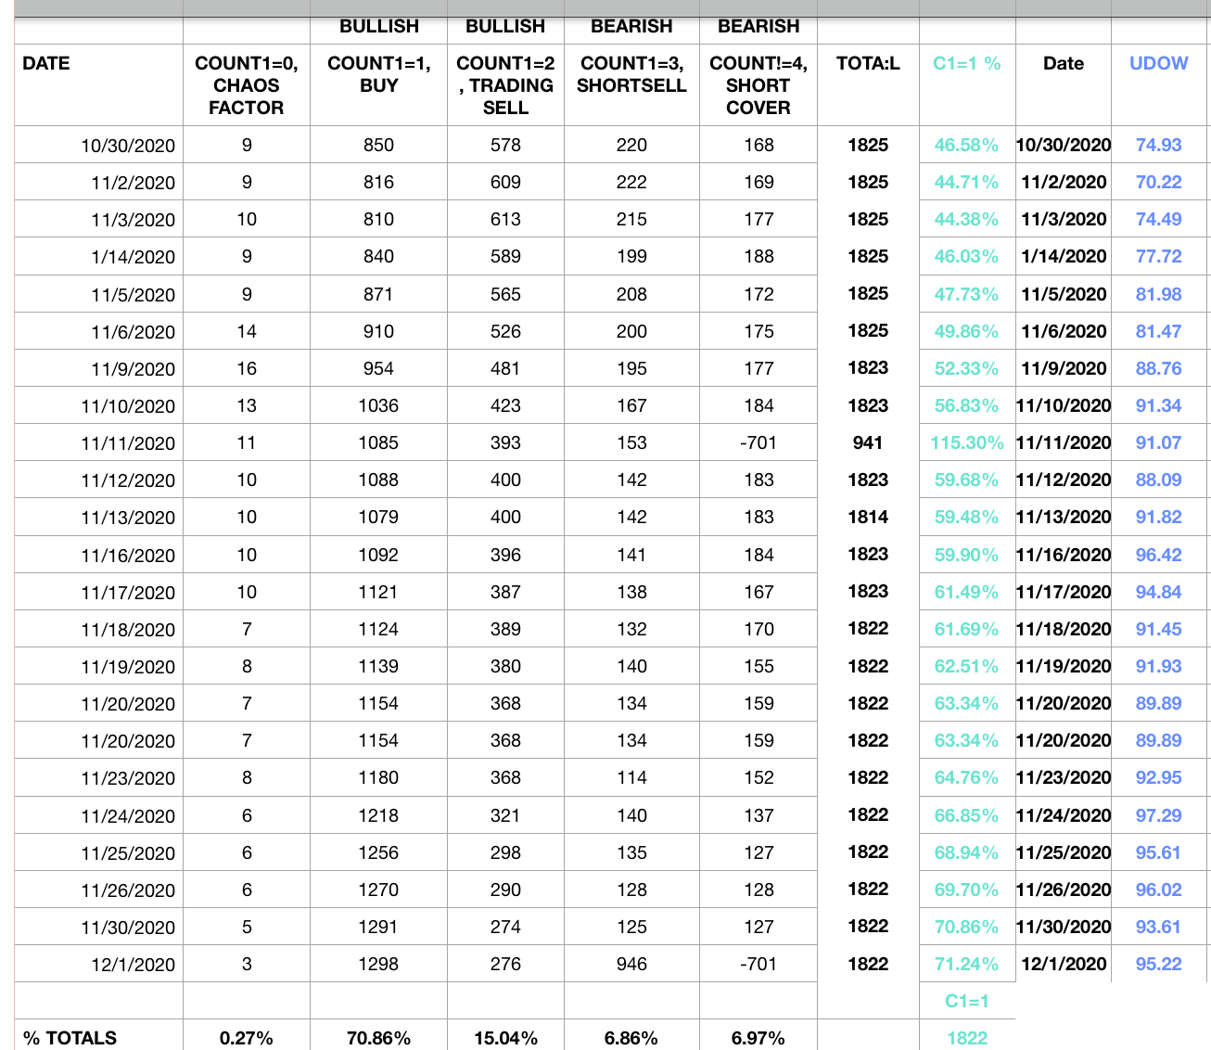1211x1050 pixels.
Task: Select the C1=1 % value 52.33%
Action: (x=967, y=368)
